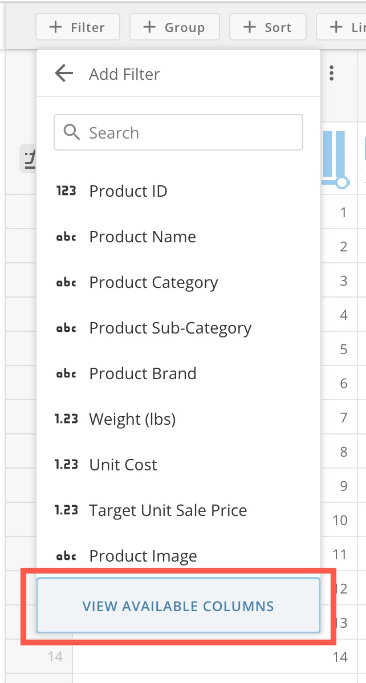366x683 pixels.
Task: Select the 1.23 icon for Unit Cost
Action: (67, 465)
